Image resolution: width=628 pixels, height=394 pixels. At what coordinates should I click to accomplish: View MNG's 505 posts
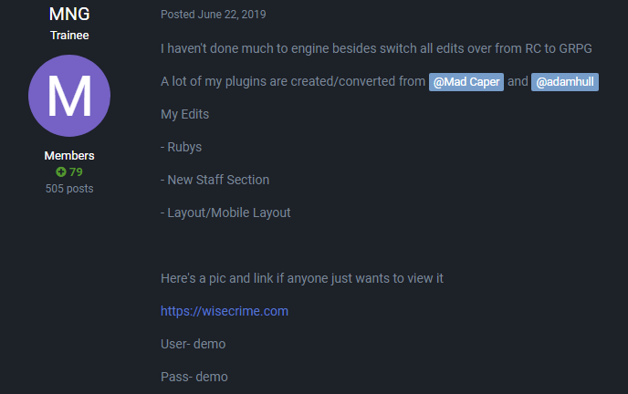69,189
